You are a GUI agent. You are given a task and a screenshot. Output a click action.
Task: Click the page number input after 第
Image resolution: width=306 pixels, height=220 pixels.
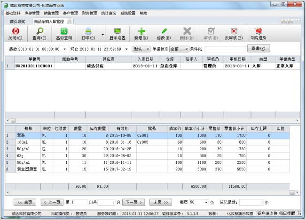click(x=79, y=202)
